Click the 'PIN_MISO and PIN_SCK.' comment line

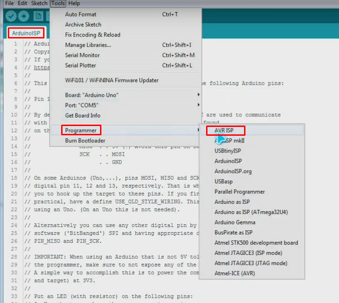point(63,241)
